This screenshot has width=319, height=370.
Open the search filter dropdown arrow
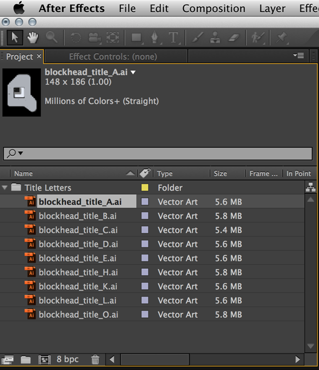point(21,153)
